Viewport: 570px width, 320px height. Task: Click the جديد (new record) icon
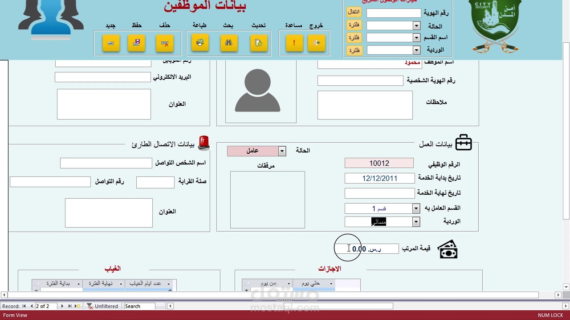coord(110,43)
